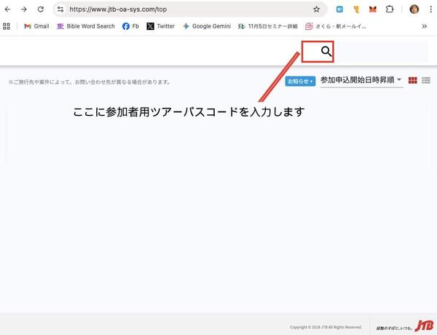Open the Gmail bookmark
Viewport: 437px width, 335px height.
click(x=36, y=26)
